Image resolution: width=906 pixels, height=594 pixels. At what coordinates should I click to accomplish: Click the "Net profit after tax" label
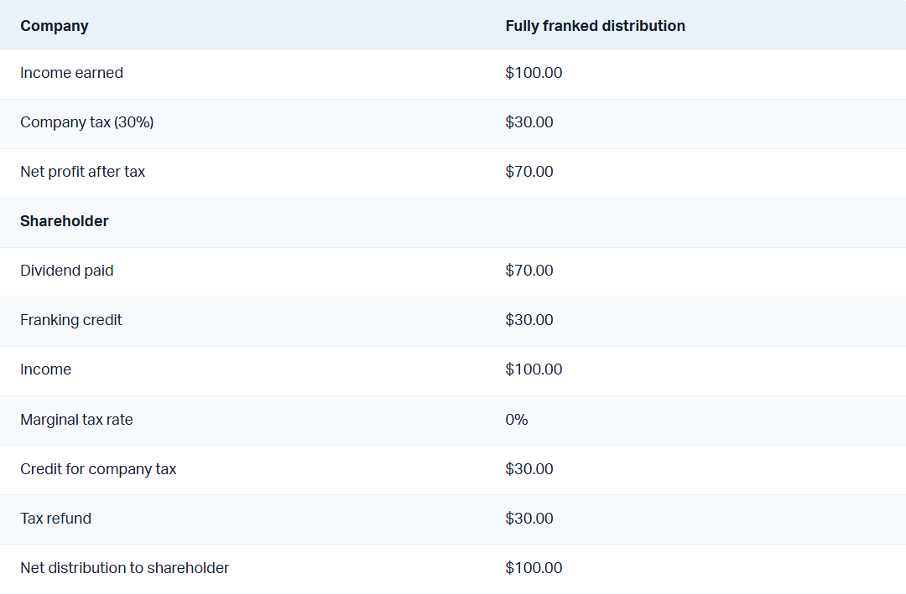82,172
